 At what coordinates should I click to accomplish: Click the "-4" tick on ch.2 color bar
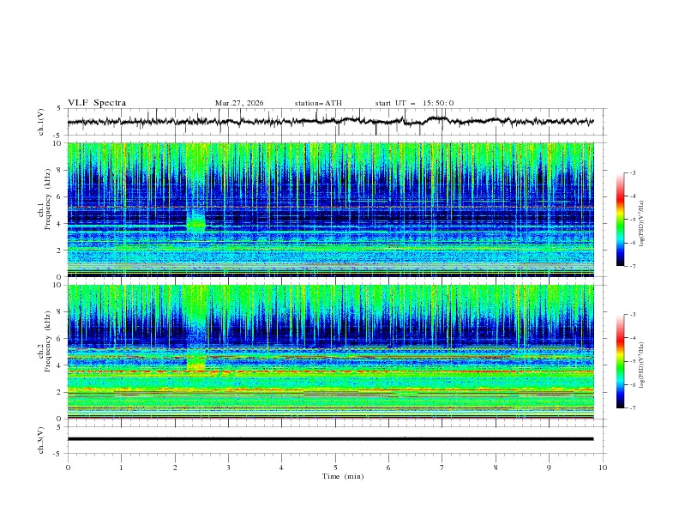tap(632, 338)
